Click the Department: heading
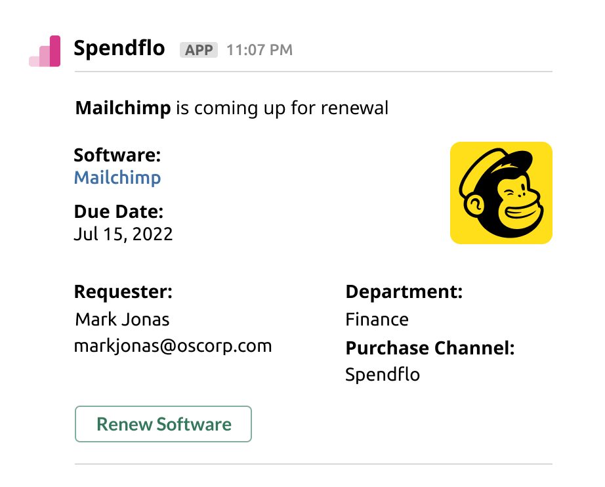 [404, 292]
